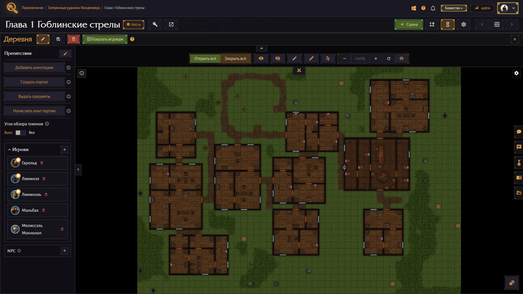Select the pointer cursor tool
This screenshot has width=523, height=294.
point(328,58)
